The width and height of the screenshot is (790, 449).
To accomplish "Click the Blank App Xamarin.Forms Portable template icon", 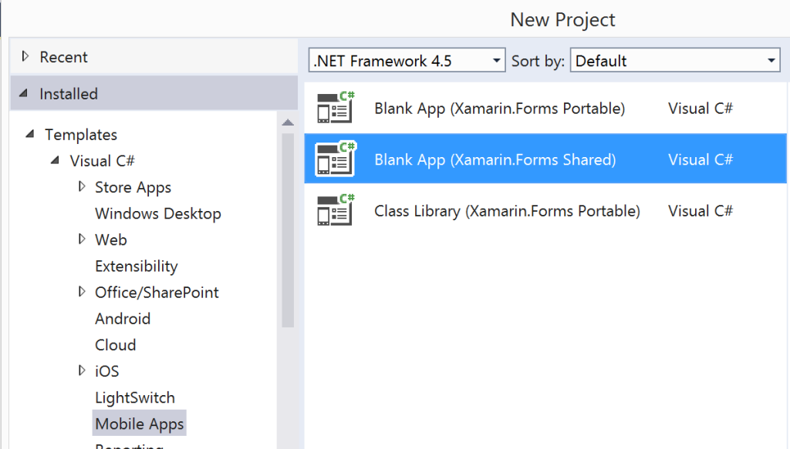I will [x=336, y=108].
